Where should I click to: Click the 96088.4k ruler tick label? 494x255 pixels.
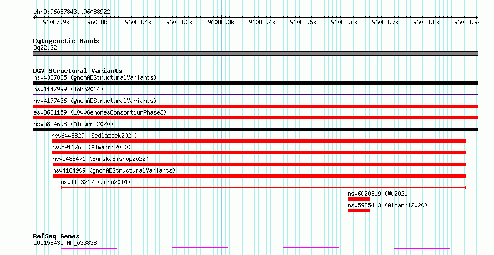262,22
